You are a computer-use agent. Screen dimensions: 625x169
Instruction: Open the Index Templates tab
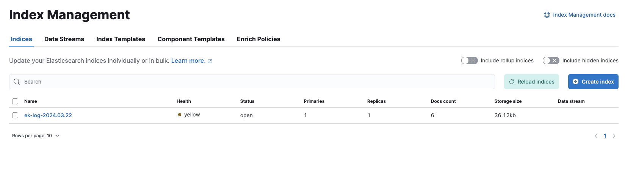(x=121, y=39)
